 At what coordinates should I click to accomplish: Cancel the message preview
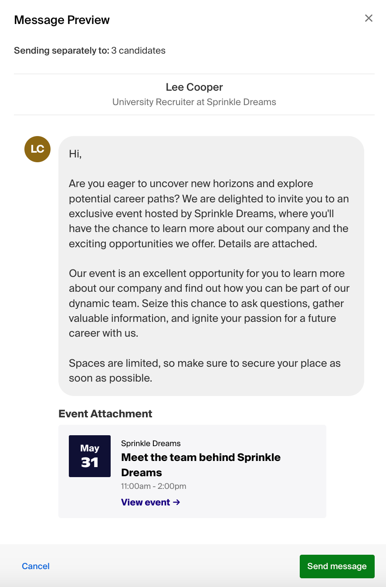pyautogui.click(x=36, y=566)
